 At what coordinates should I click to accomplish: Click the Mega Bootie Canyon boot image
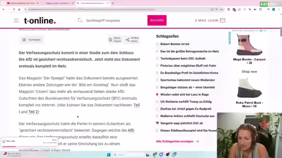pos(249,45)
